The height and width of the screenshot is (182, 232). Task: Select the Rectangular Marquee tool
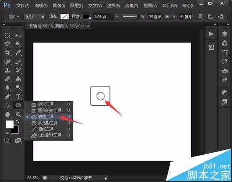click(7, 35)
